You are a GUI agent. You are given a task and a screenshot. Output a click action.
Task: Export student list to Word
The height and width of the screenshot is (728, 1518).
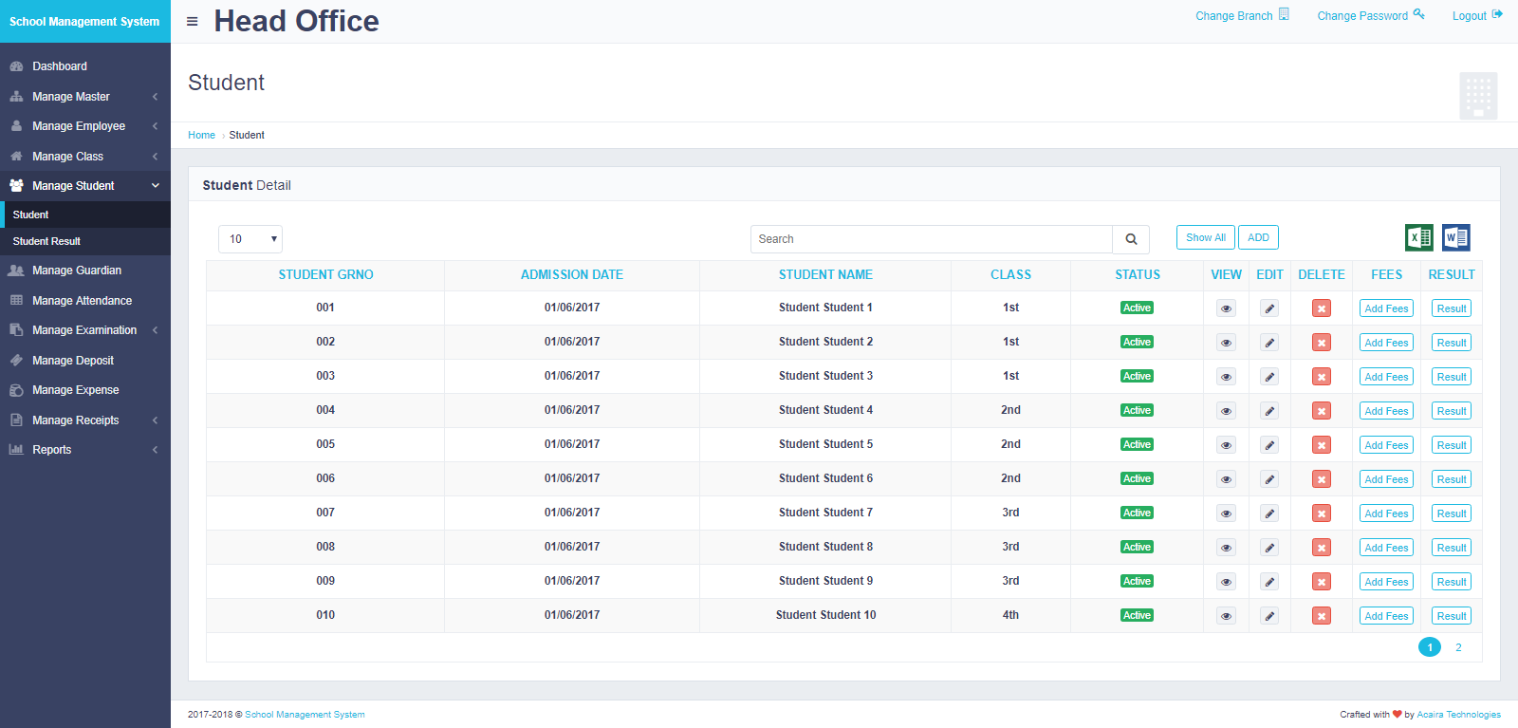point(1455,237)
